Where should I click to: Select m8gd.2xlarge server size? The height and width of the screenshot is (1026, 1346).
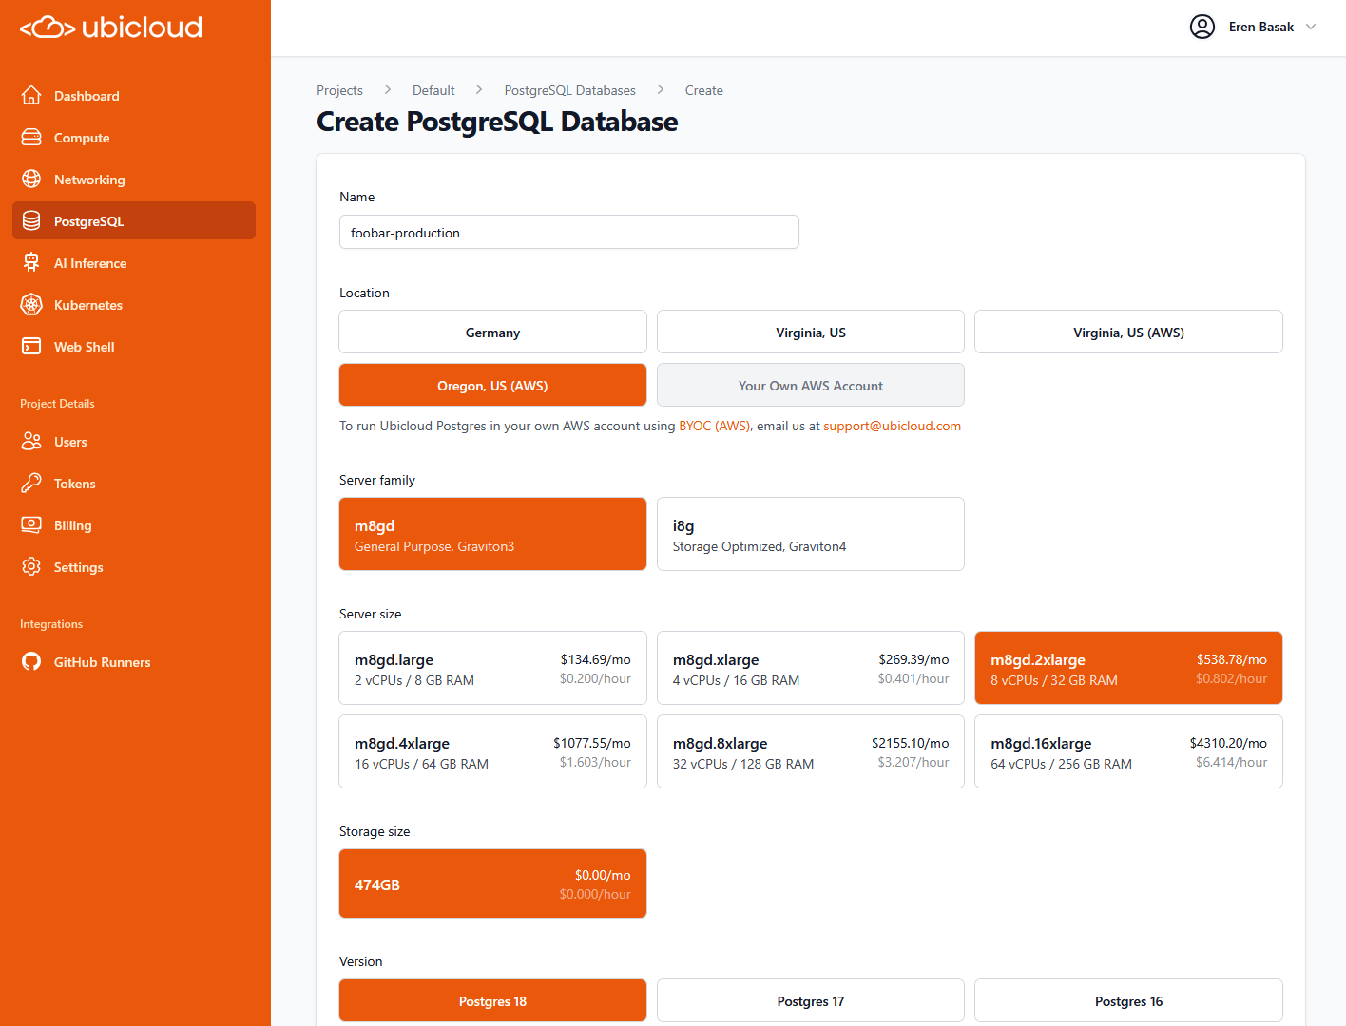tap(1128, 668)
